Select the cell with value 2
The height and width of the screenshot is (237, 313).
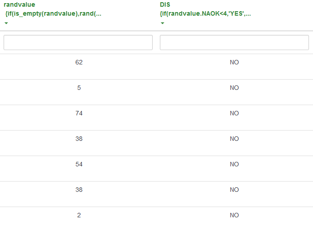(x=79, y=216)
